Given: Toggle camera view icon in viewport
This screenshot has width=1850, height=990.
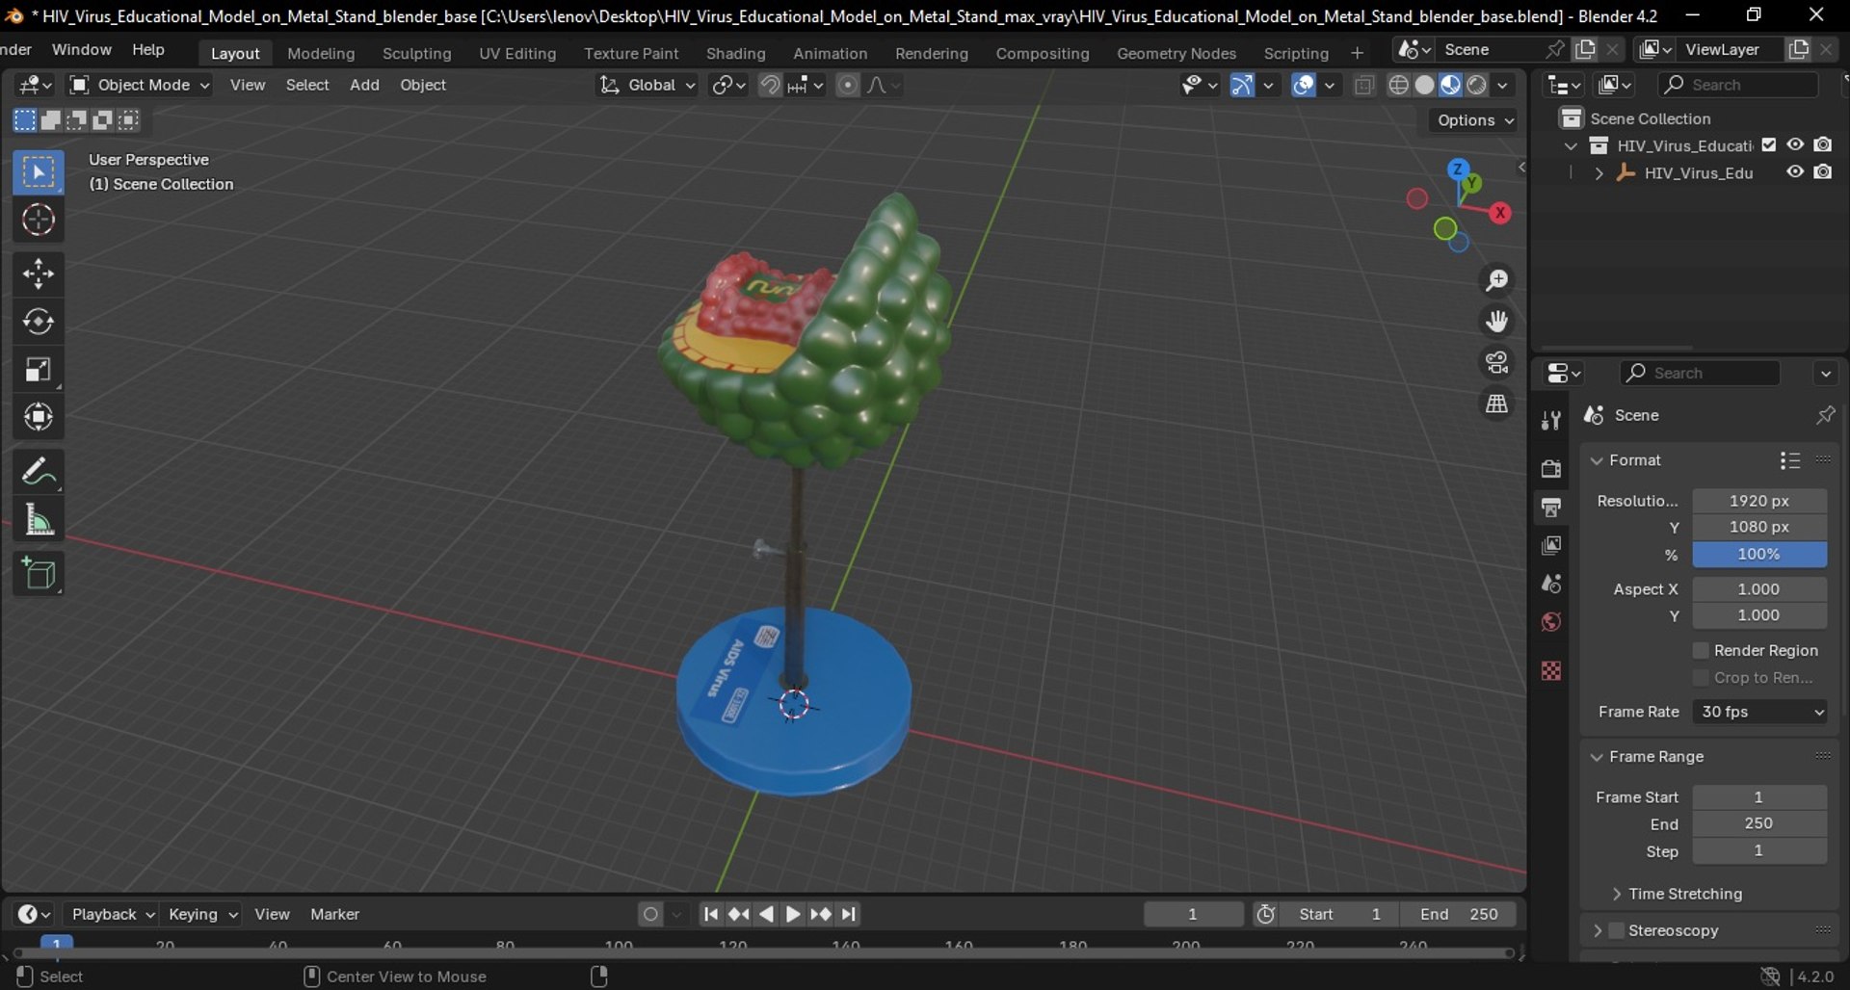Looking at the screenshot, I should point(1496,362).
